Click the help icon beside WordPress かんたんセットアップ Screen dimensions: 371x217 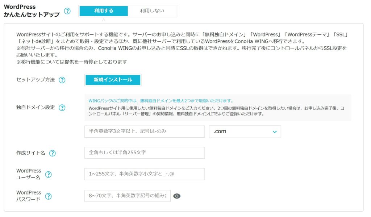point(67,11)
